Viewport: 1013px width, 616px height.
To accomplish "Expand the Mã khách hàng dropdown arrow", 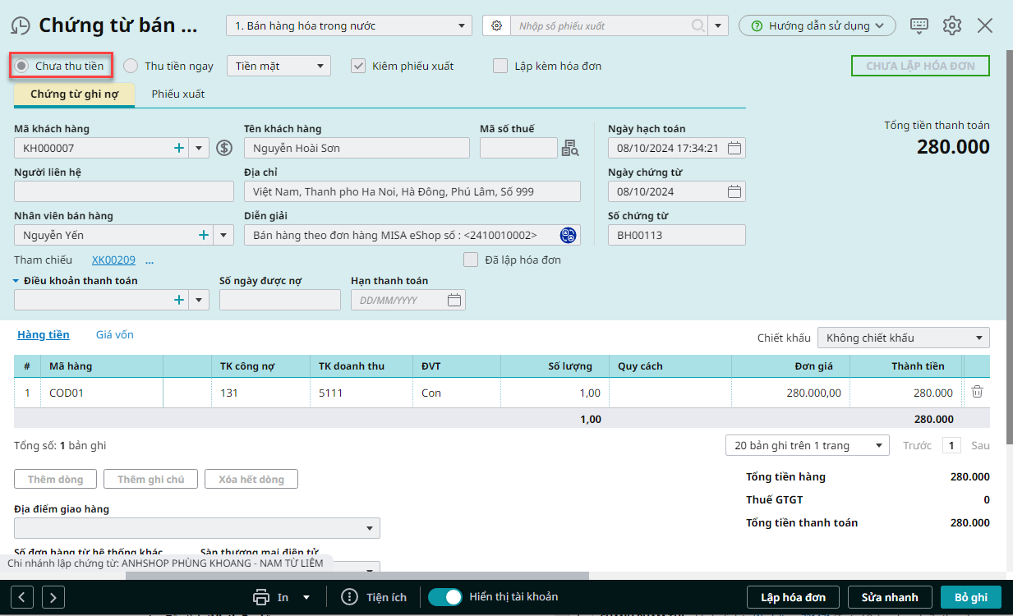I will [200, 148].
